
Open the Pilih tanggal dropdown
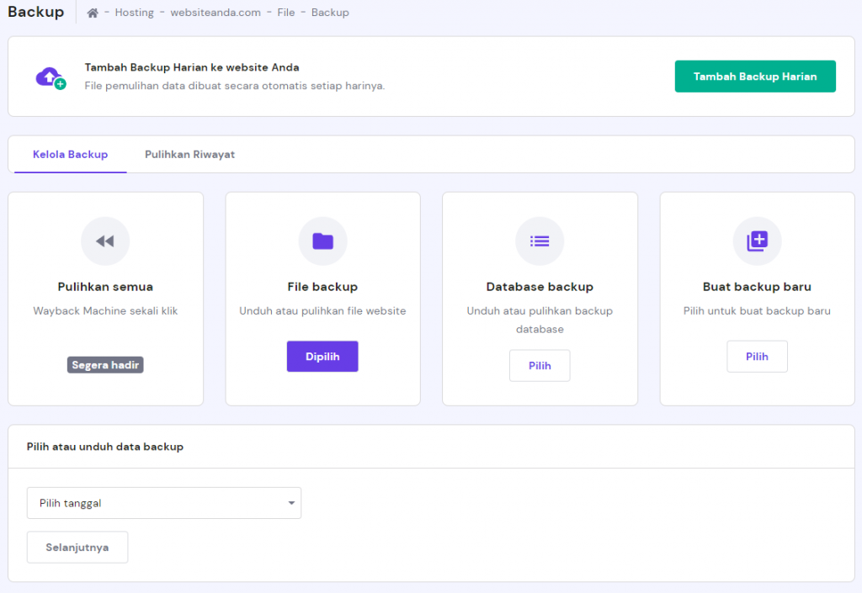click(163, 503)
